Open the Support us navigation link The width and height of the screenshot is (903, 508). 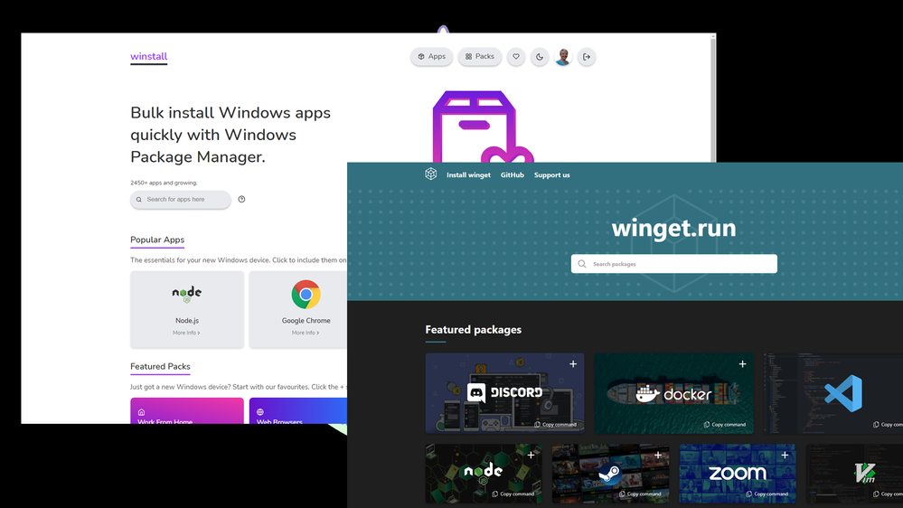coord(551,175)
